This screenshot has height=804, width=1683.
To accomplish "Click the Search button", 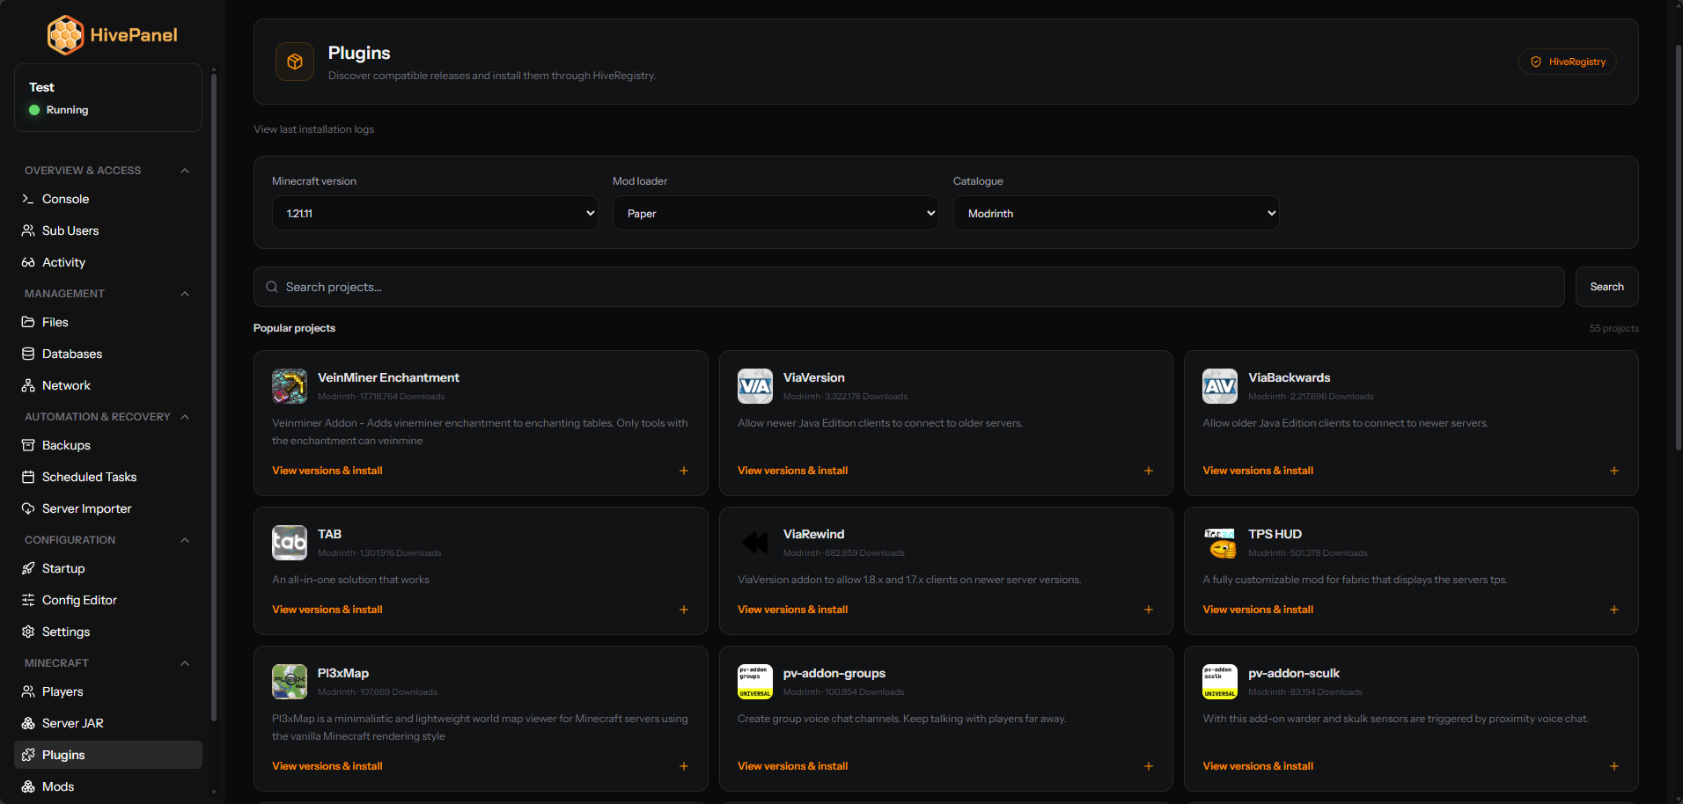I will click(1606, 287).
